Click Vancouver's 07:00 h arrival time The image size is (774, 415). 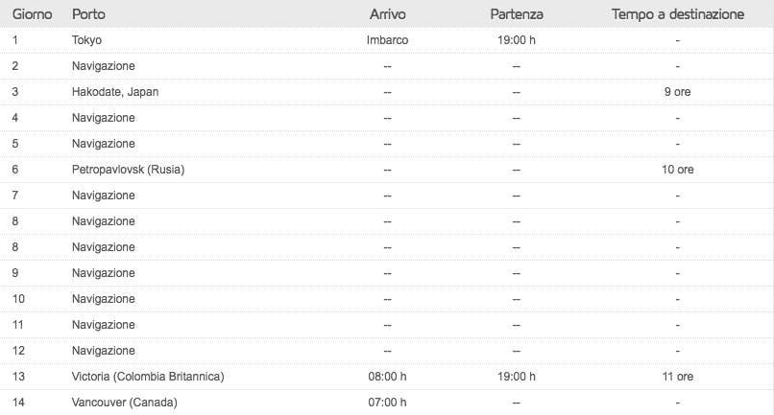click(387, 403)
